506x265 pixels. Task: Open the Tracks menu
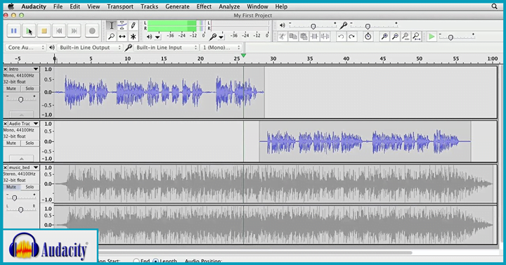[150, 6]
